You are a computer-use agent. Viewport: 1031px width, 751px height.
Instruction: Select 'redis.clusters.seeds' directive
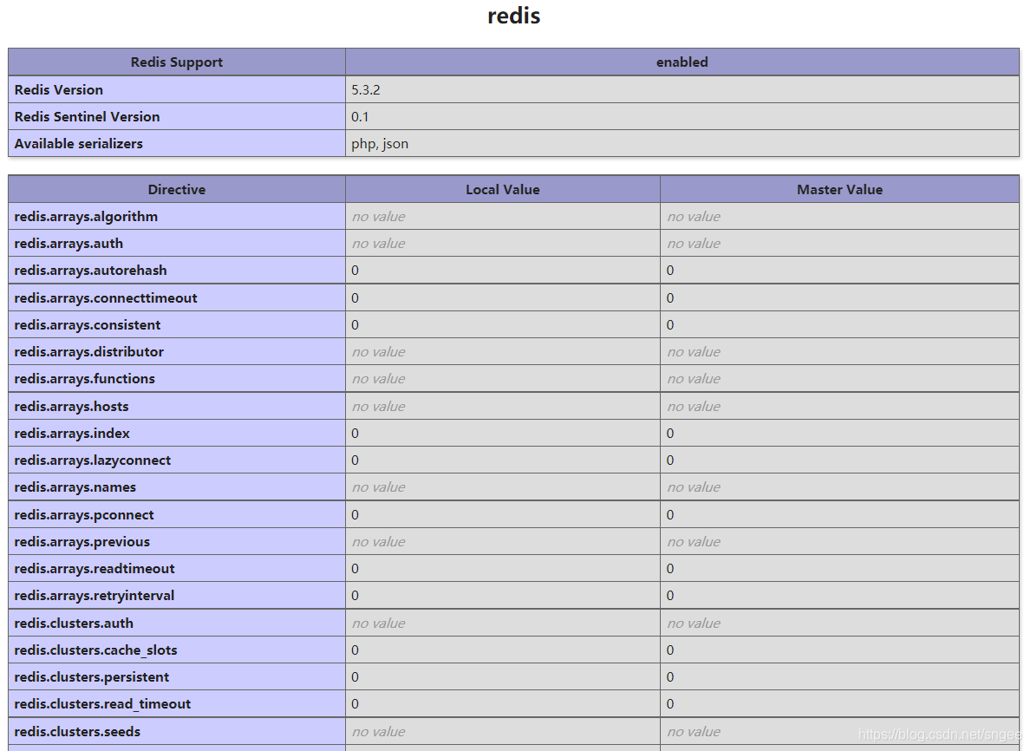click(x=77, y=732)
